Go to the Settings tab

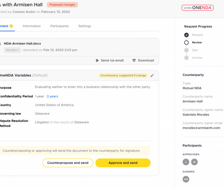[x=85, y=26]
